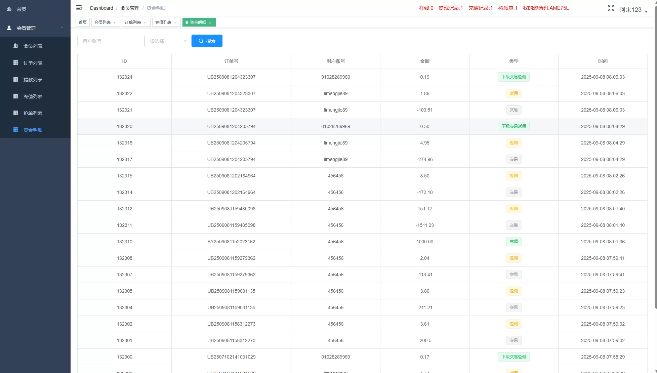Click the 提现记录:1 notification

[x=451, y=8]
